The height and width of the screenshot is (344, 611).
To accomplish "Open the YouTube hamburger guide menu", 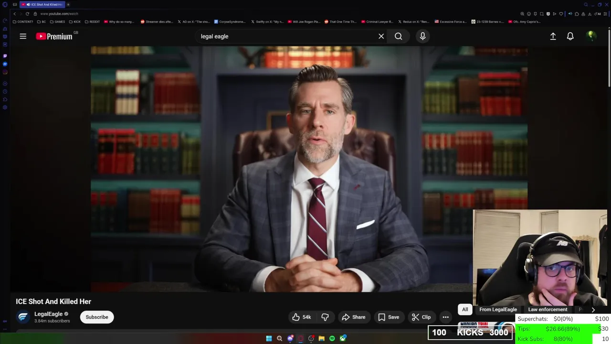I will coord(23,36).
